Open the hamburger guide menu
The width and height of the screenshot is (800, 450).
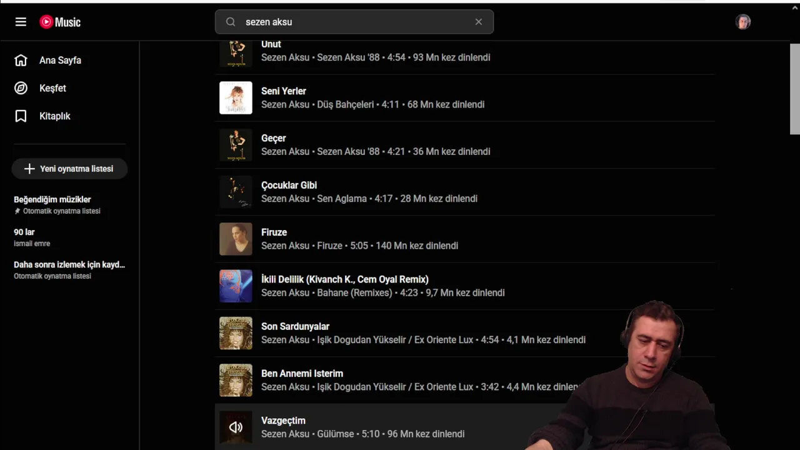(x=21, y=22)
